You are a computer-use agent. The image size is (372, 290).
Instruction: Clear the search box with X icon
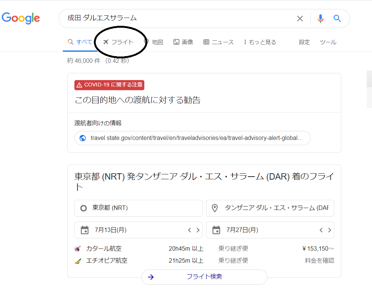300,19
